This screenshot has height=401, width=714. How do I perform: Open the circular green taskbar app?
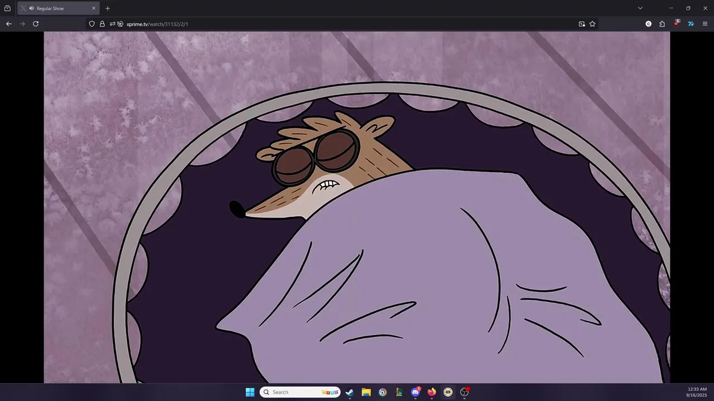pos(383,392)
